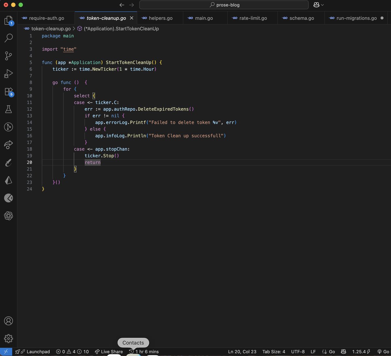The height and width of the screenshot is (356, 391).
Task: Click the Copilot icon in title bar
Action: pos(316,5)
